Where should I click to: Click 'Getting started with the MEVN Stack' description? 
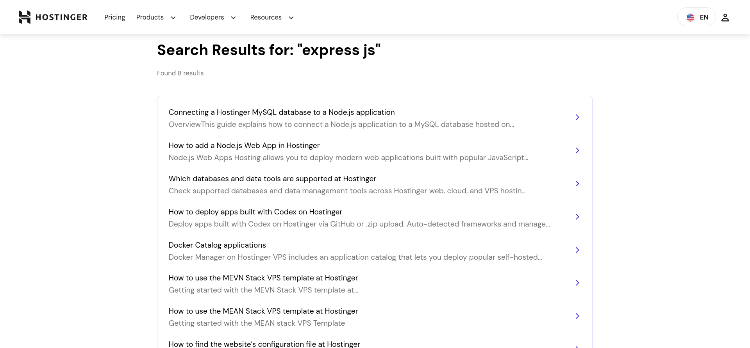coord(263,290)
